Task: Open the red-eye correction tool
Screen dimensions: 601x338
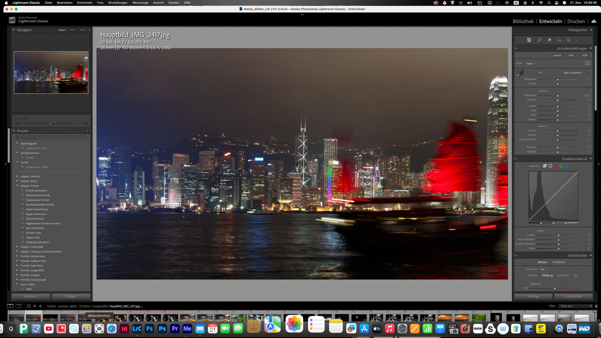Action: point(559,40)
